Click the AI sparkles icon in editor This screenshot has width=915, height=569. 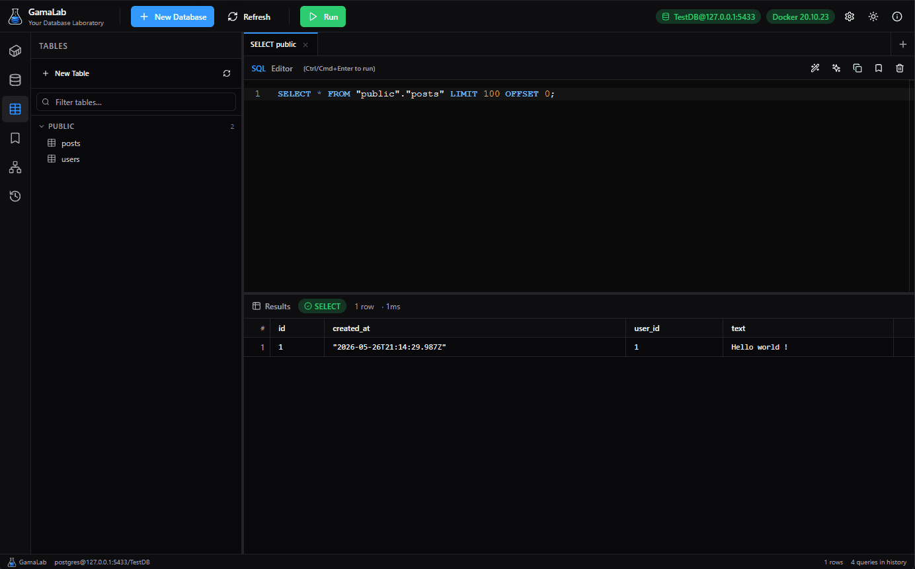[x=836, y=68]
